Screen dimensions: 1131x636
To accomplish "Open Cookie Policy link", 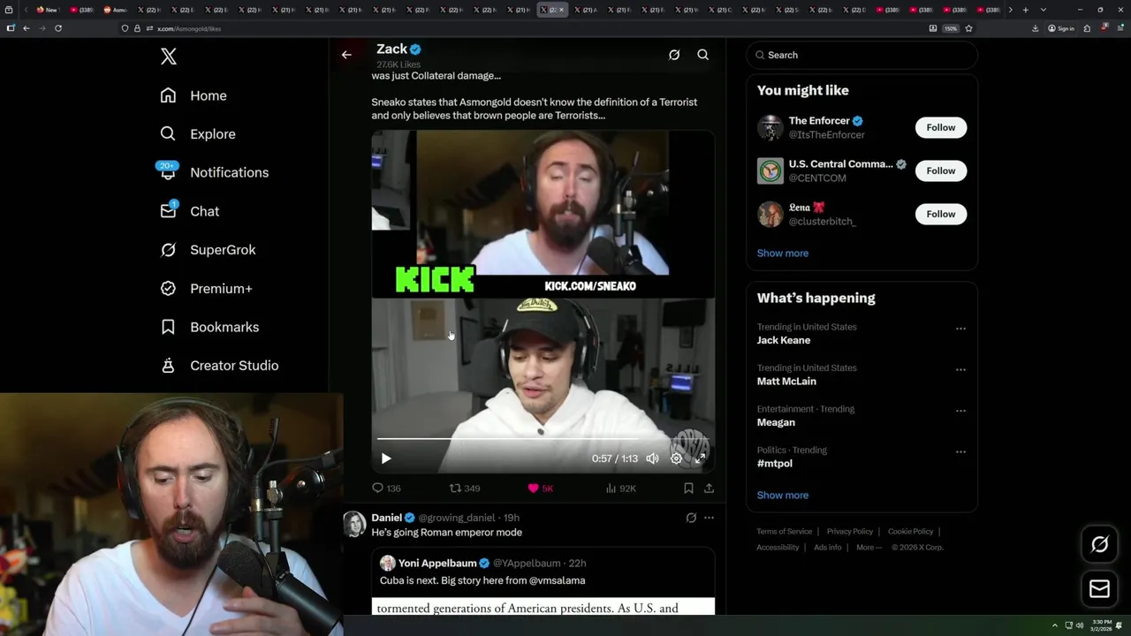I will (910, 532).
